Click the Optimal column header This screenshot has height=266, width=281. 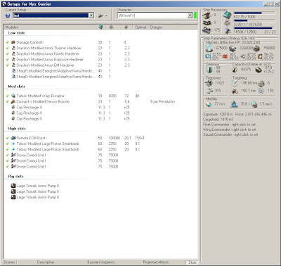[140, 27]
